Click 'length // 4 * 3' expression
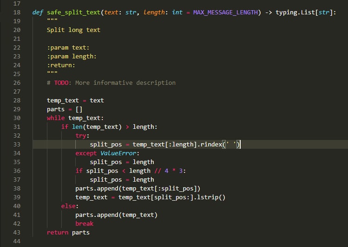The image size is (348, 247). pyautogui.click(x=156, y=171)
